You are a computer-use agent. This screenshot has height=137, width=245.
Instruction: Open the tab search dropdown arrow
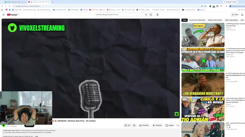(2, 2)
